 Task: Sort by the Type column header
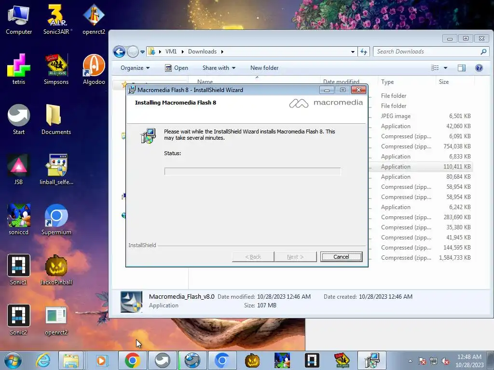pos(406,82)
